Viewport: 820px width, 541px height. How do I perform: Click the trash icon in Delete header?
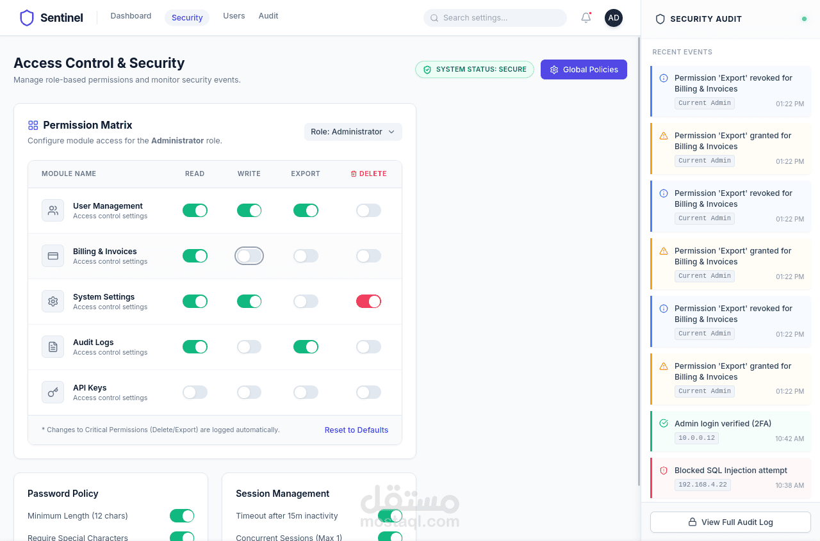coord(354,174)
